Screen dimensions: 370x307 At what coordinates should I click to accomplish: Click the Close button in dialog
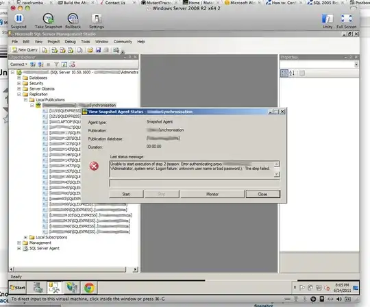tap(262, 194)
